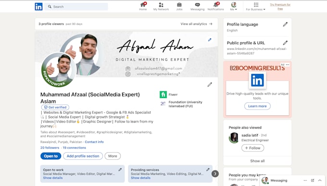The image size is (327, 186).
Task: Follow sadia latif
Action: [252, 148]
